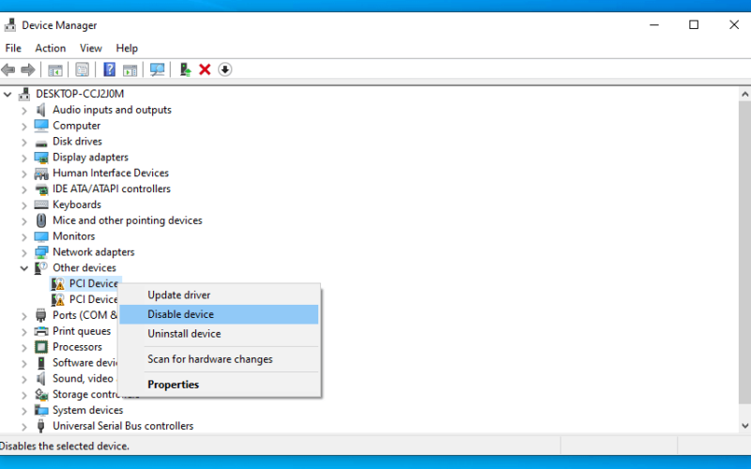Select the Network adapters row
This screenshot has height=469, width=751.
tap(93, 252)
